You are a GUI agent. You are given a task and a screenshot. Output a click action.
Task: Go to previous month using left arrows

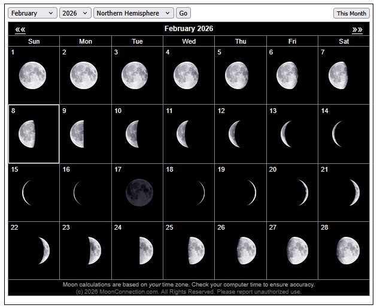point(20,29)
